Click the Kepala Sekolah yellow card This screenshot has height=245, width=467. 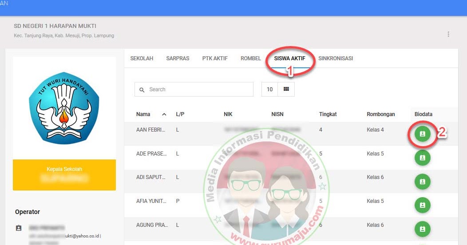tap(64, 175)
